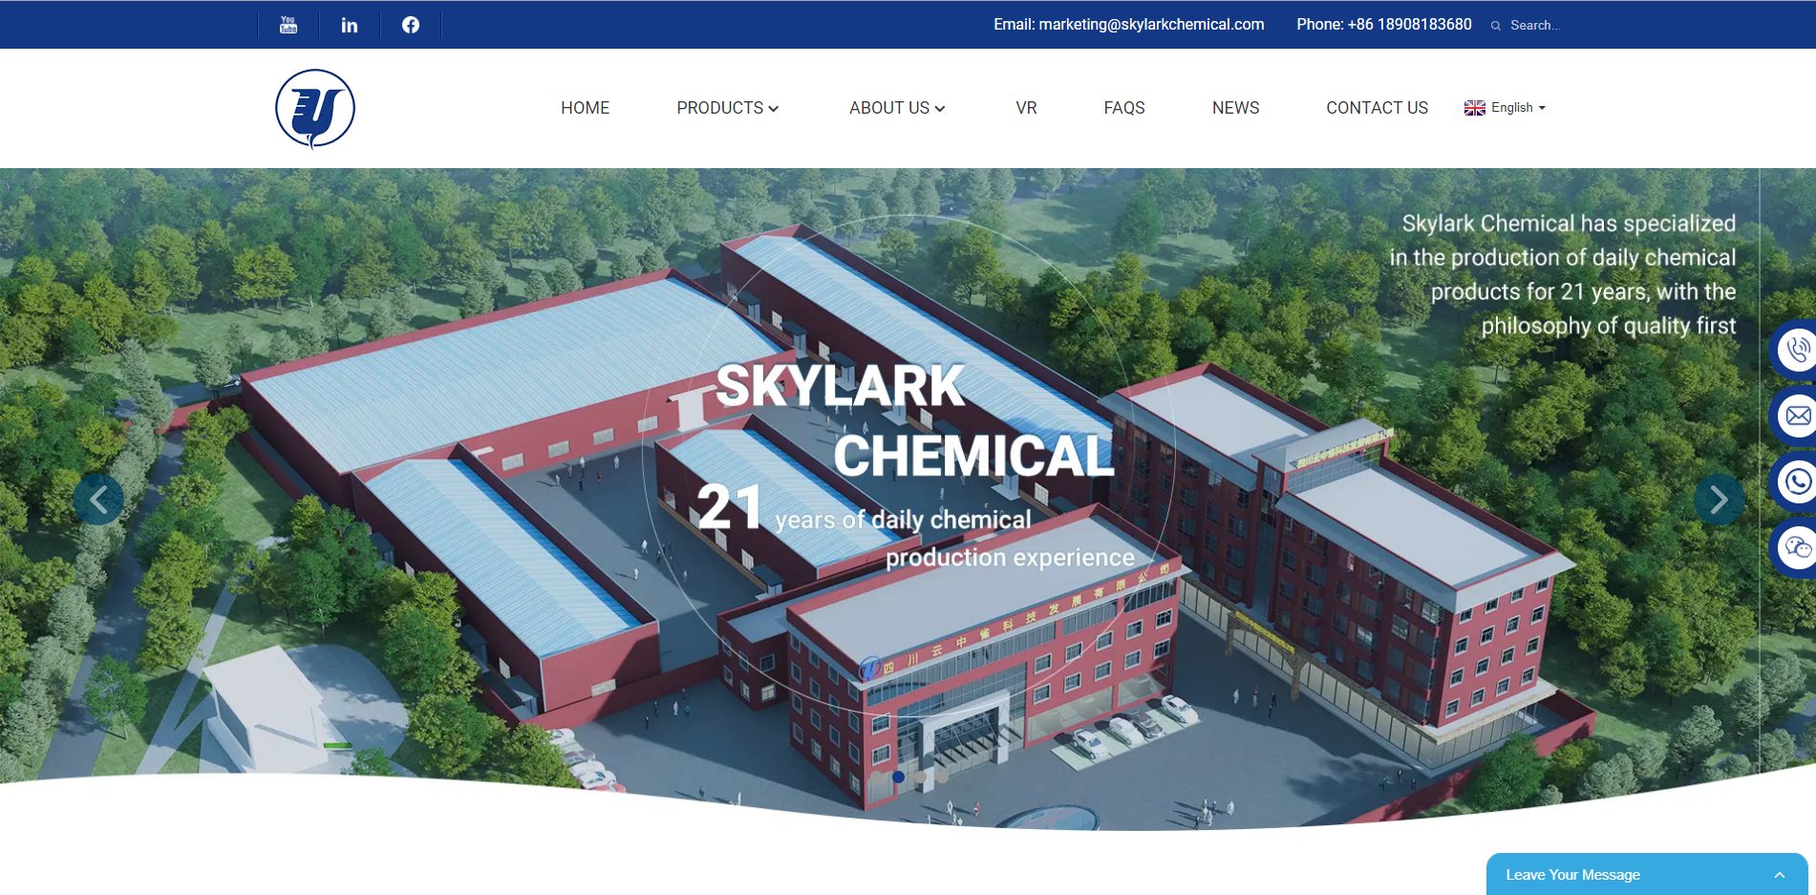Click the Skylark company logo
This screenshot has height=895, width=1816.
coord(315,109)
